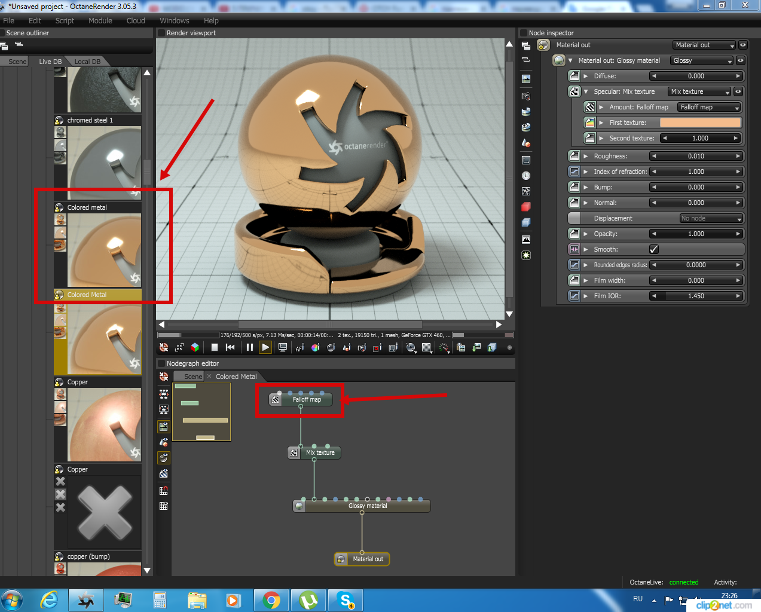Viewport: 761px width, 612px height.
Task: Click the starburst icon in inspector sidebar
Action: tap(526, 255)
